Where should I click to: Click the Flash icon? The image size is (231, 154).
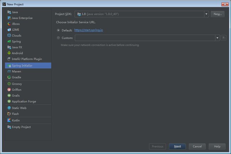[9, 114]
